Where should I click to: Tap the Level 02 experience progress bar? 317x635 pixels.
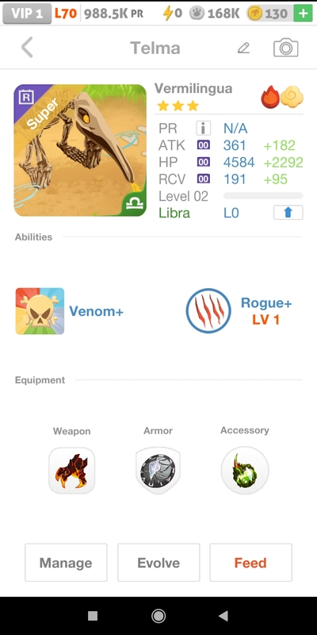263,195
